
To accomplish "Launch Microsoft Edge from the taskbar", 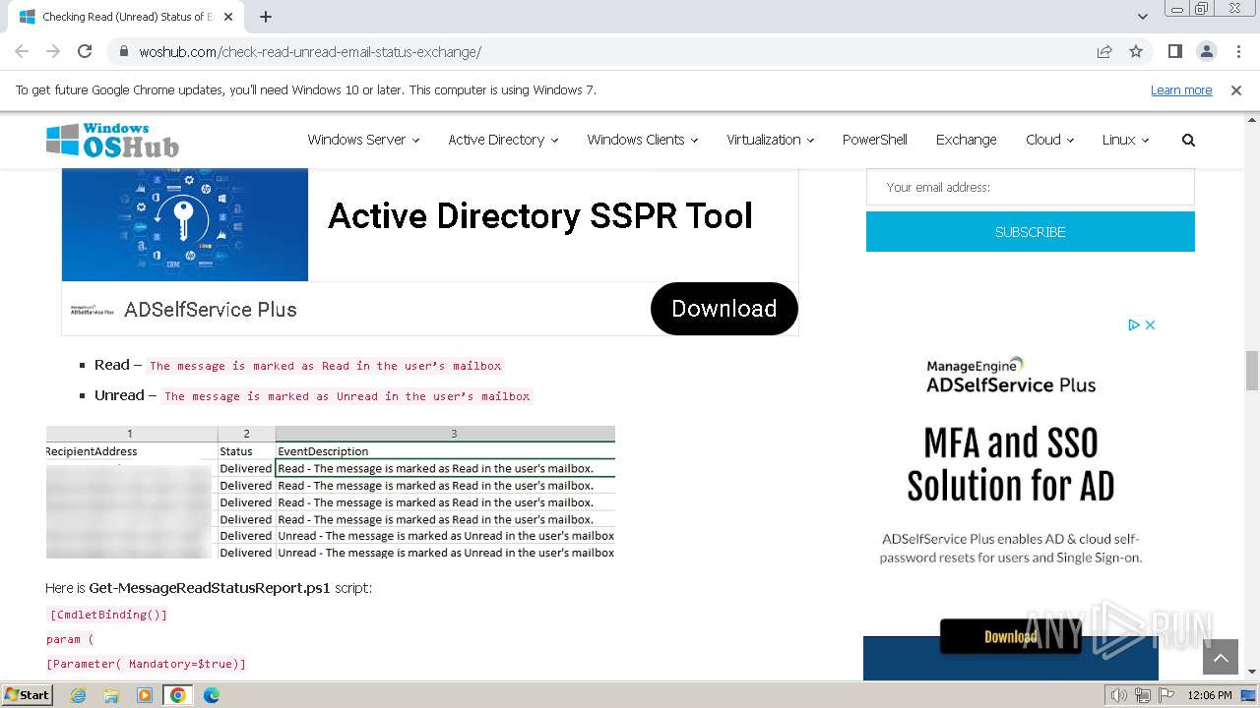I will tap(211, 695).
